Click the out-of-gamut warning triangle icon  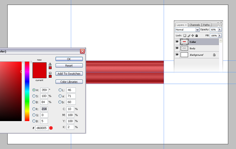coord(50,64)
